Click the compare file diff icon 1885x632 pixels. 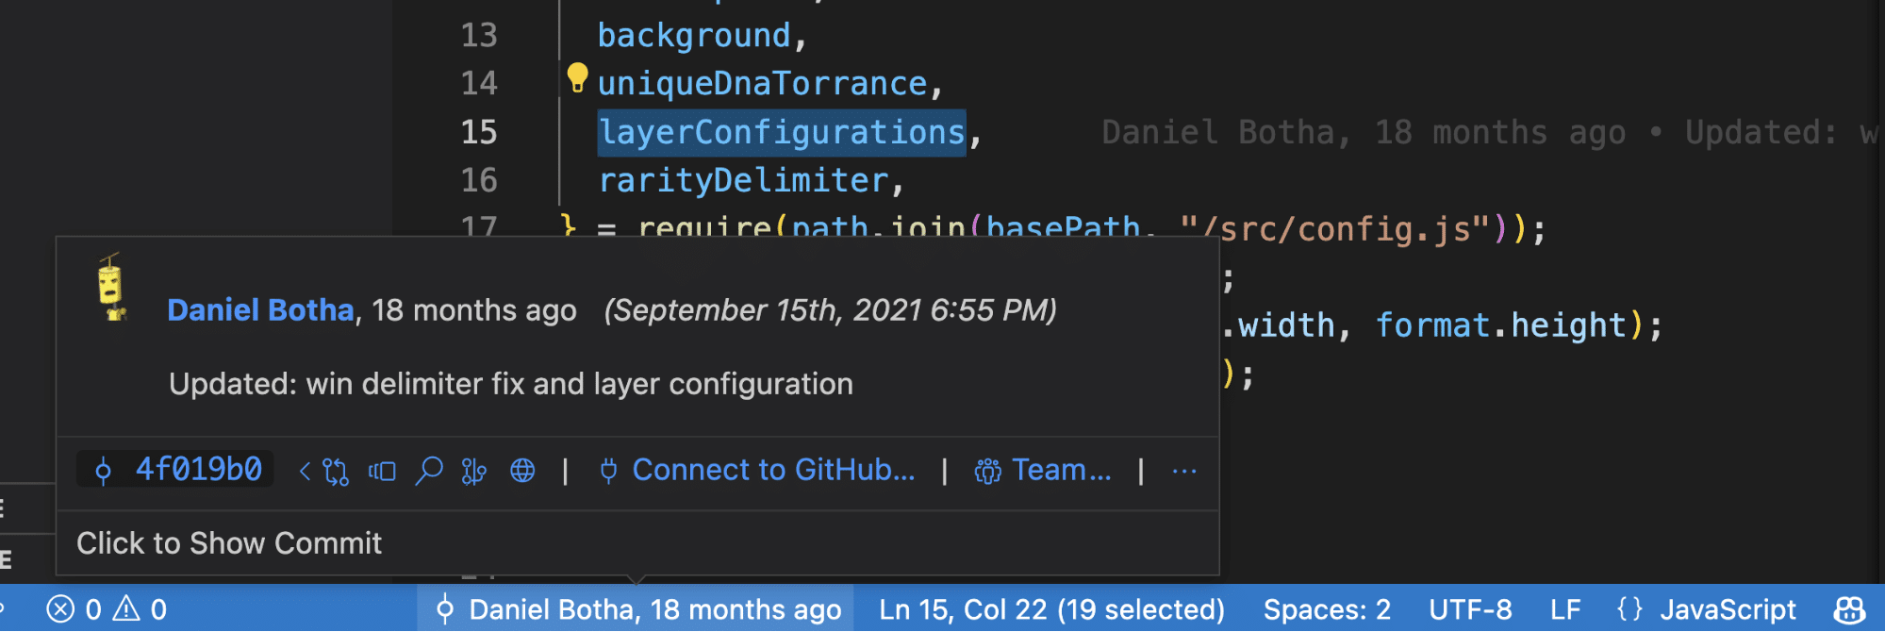point(382,471)
